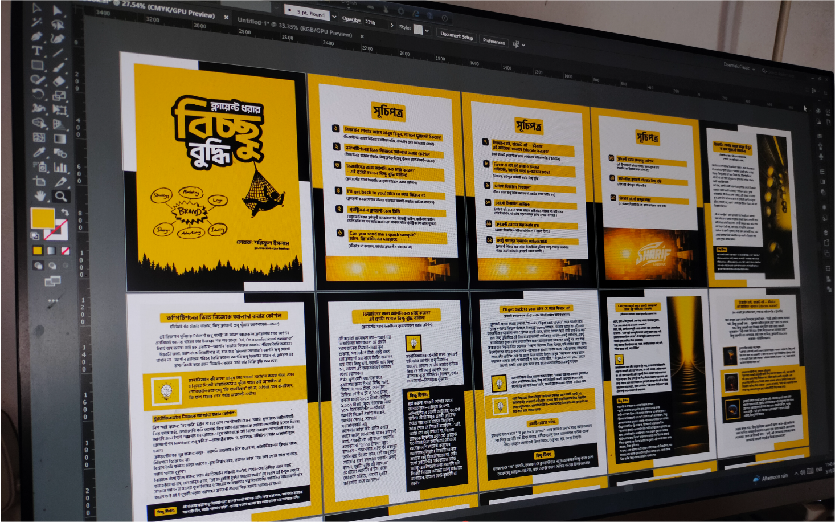Open the graphic Style dropdown arrow
835x522 pixels.
pos(427,31)
